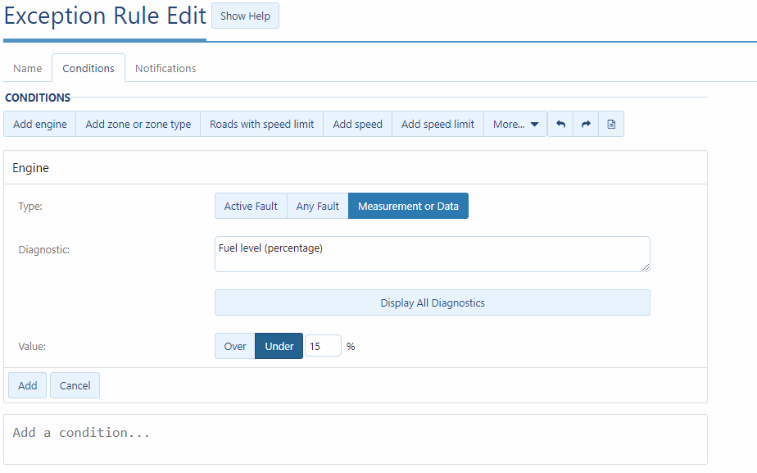Open the Notifications tab
This screenshot has width=757, height=473.
click(165, 68)
